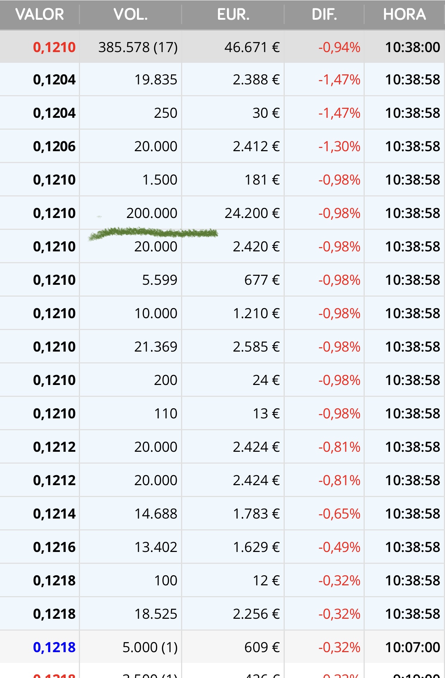445x678 pixels.
Task: Select the 0,1214 value cell
Action: tap(54, 514)
